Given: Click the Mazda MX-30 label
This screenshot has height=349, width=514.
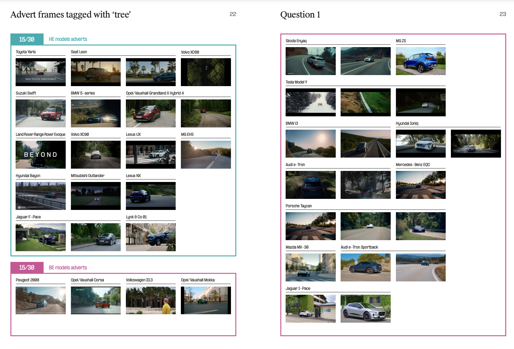Looking at the screenshot, I should 297,247.
